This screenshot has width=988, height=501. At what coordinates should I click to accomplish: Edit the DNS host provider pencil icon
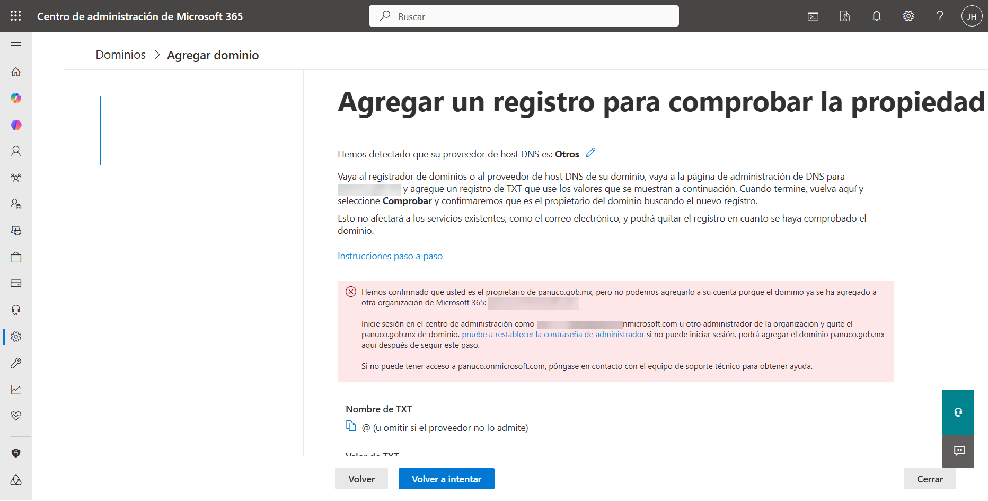(590, 153)
